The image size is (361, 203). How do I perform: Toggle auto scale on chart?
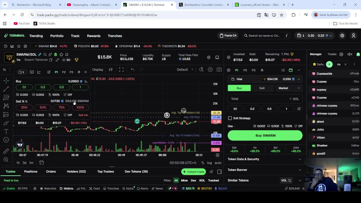(218, 163)
